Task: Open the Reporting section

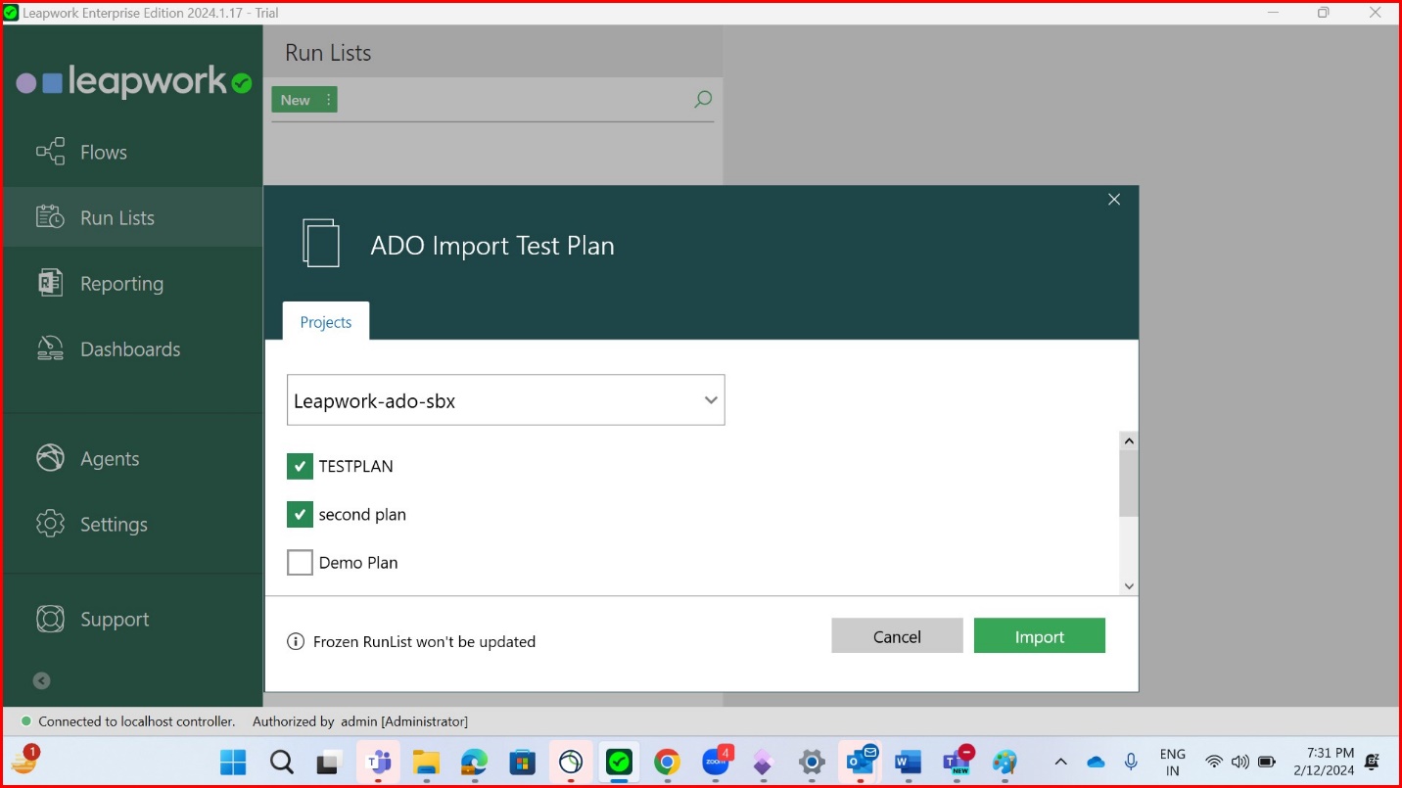Action: pyautogui.click(x=49, y=283)
